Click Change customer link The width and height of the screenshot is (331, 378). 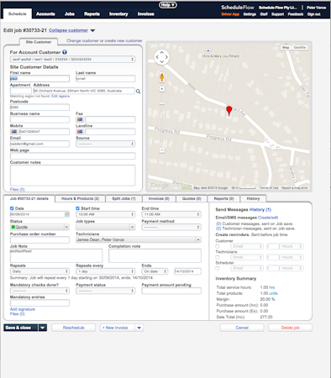click(x=82, y=40)
